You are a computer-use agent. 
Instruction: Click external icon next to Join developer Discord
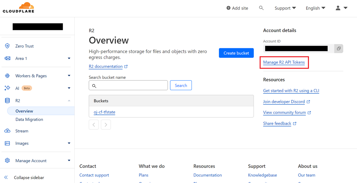[308, 102]
